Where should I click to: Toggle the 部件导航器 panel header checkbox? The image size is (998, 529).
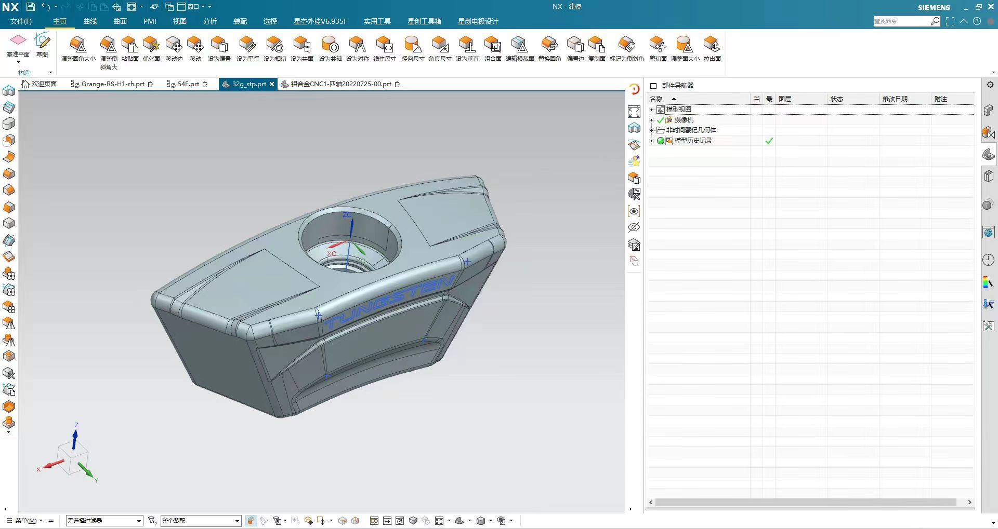point(653,86)
